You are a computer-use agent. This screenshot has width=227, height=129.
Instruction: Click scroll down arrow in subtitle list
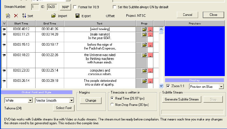161,86
